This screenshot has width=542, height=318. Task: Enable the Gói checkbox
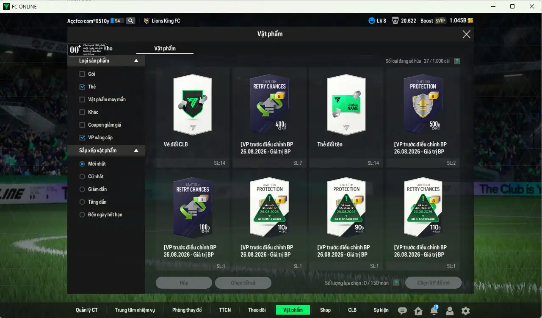click(x=82, y=74)
